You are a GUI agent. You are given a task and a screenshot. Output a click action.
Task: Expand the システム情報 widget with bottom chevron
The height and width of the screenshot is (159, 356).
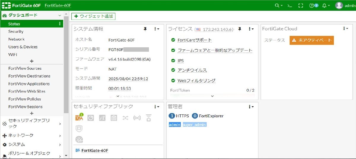pyautogui.click(x=118, y=96)
